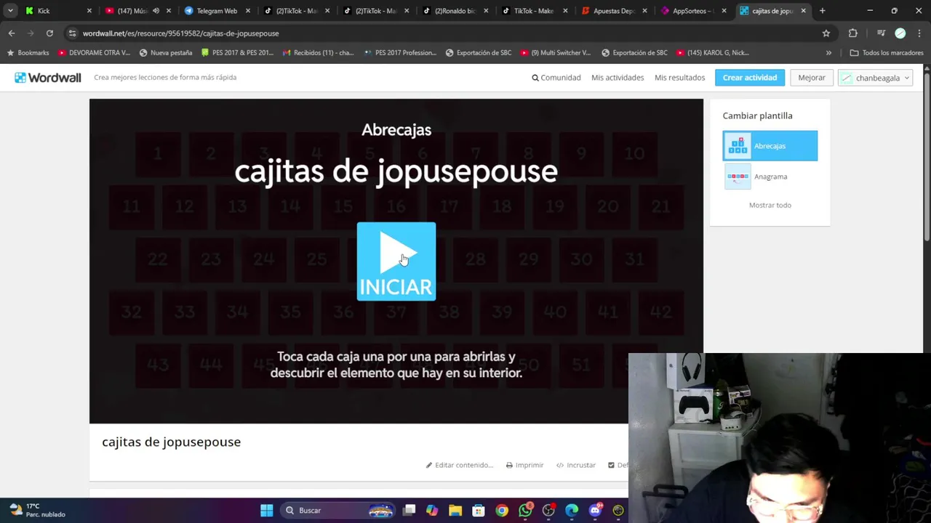The image size is (931, 523).
Task: Click the taskbar Buscar search box
Action: coord(338,510)
